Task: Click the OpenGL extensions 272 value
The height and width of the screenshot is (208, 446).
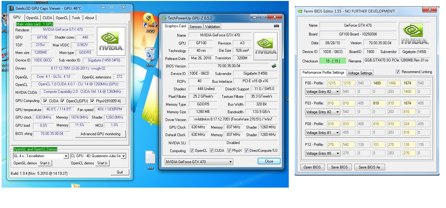Action: pyautogui.click(x=119, y=77)
